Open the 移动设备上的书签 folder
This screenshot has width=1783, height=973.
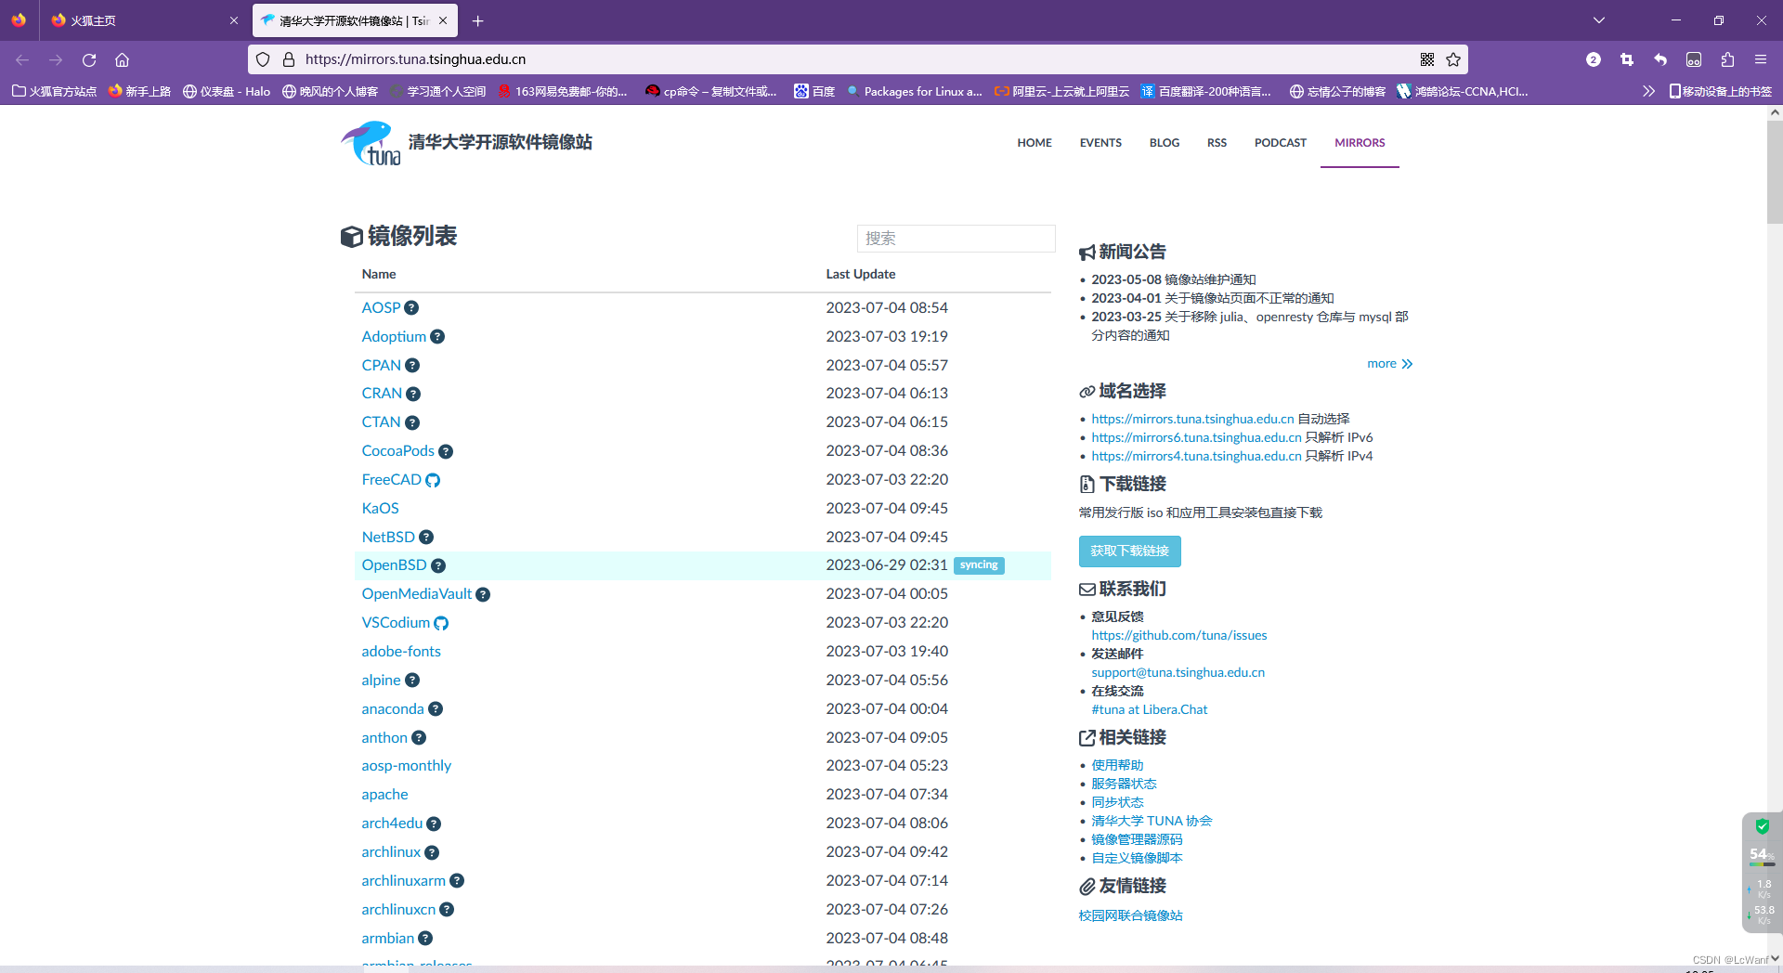(1720, 91)
